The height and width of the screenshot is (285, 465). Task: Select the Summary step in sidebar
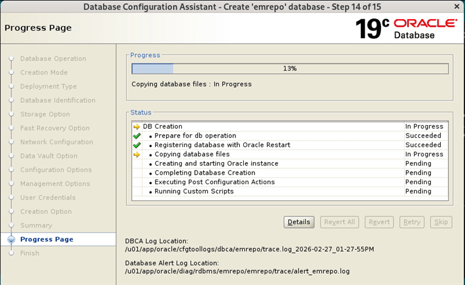click(36, 225)
